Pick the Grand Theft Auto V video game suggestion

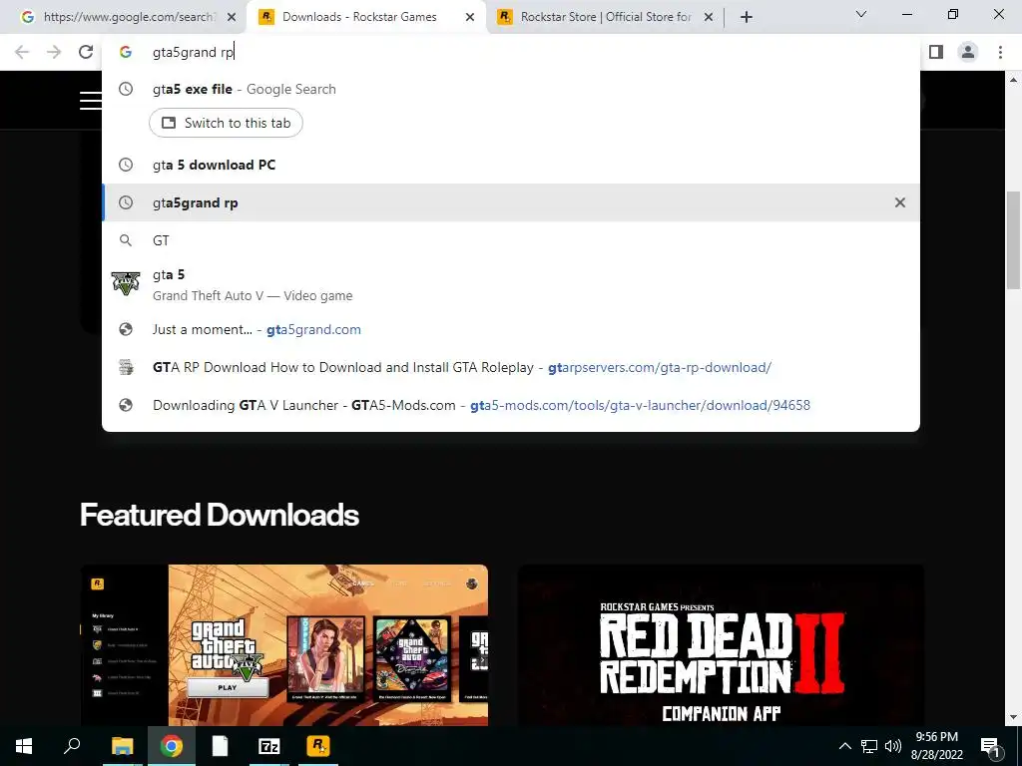pyautogui.click(x=511, y=284)
